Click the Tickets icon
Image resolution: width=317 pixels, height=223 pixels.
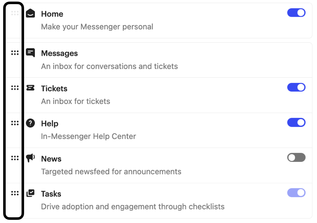(x=30, y=88)
